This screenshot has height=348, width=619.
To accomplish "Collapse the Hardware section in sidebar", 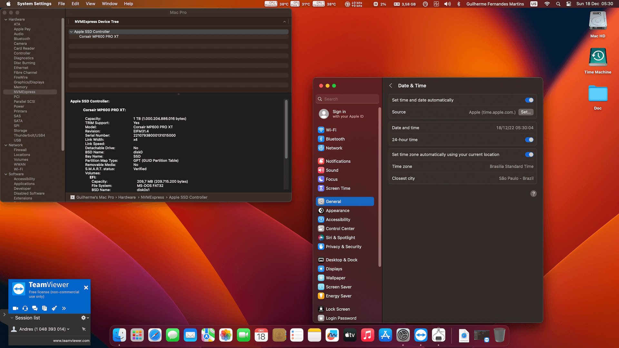I will [6, 19].
